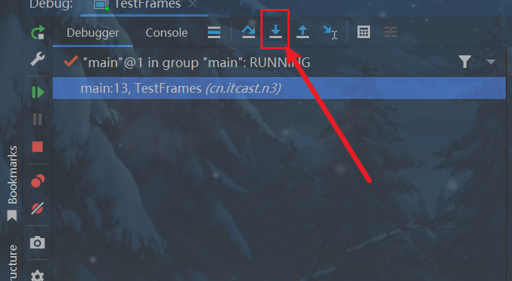Screen dimensions: 512x281
Task: Open Evaluate Expression calculator icon
Action: [x=364, y=32]
